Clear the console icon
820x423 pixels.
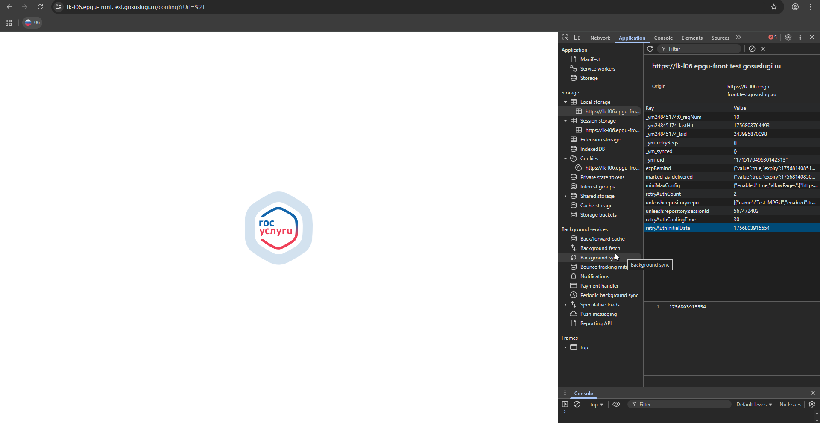577,404
